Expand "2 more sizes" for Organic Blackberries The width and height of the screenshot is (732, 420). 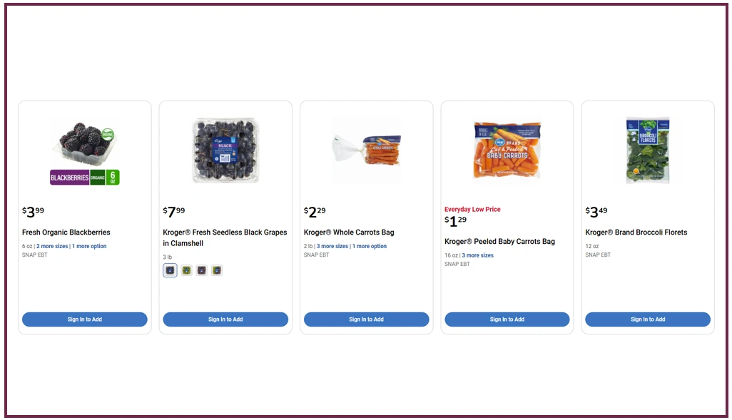[52, 246]
